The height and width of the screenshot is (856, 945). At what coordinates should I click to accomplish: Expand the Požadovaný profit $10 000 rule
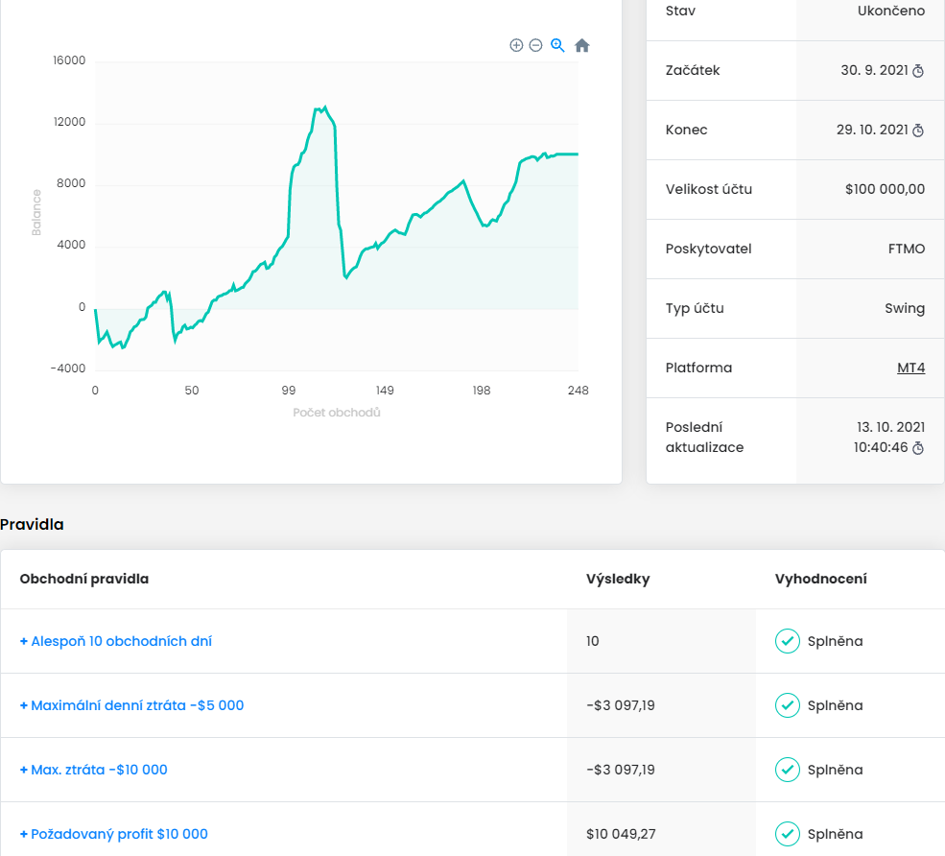[113, 834]
